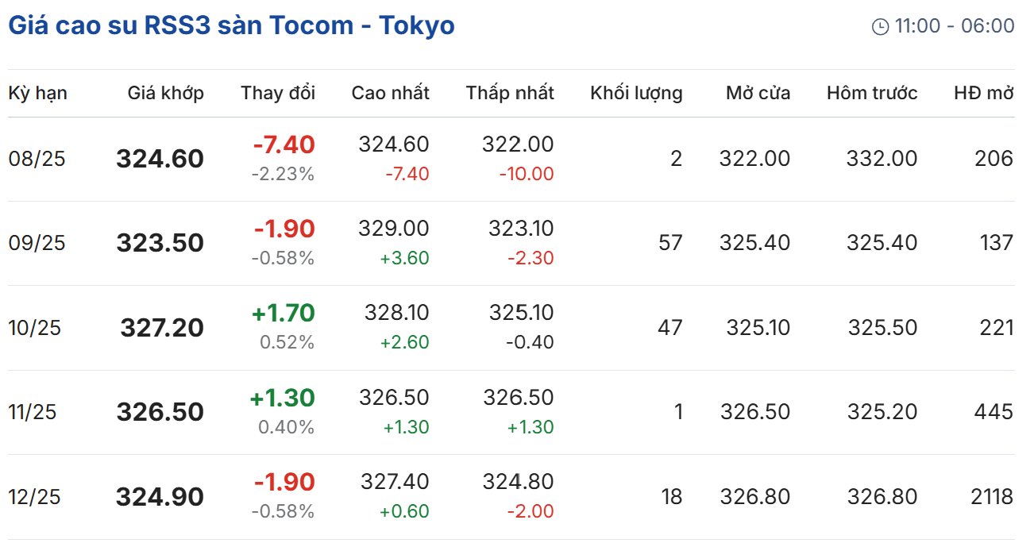Select the Giá khớp column header
Image resolution: width=1034 pixels, height=543 pixels.
pyautogui.click(x=165, y=94)
